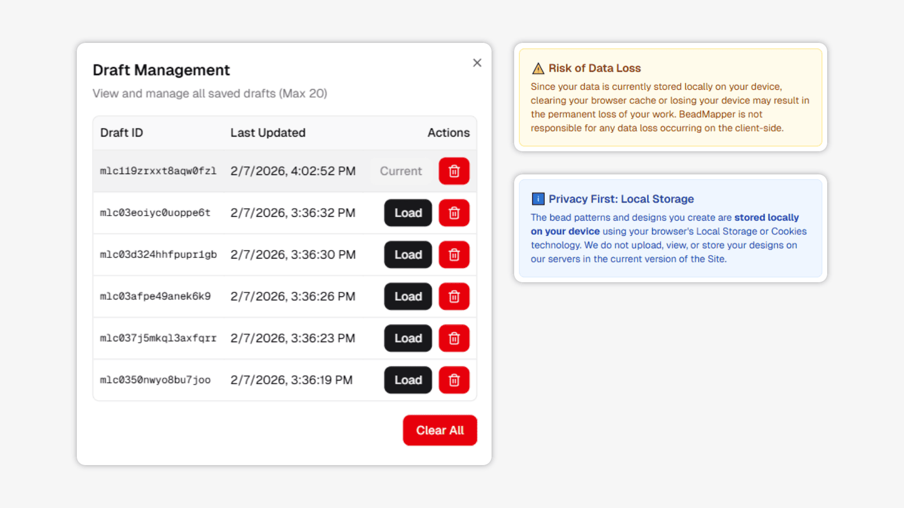This screenshot has height=508, width=904.
Task: Click the Draft ID column header
Action: point(121,133)
